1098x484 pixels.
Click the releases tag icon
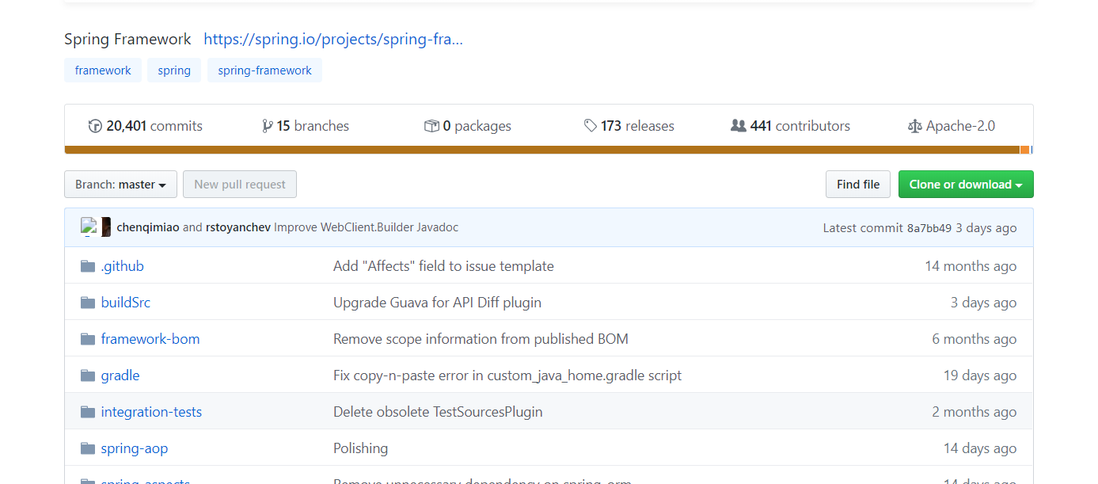pyautogui.click(x=591, y=126)
